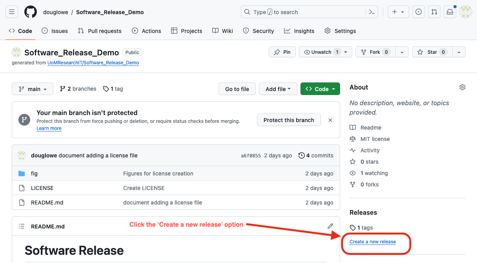Open README outline list icon
Screen dimensions: 477x263
point(22,226)
